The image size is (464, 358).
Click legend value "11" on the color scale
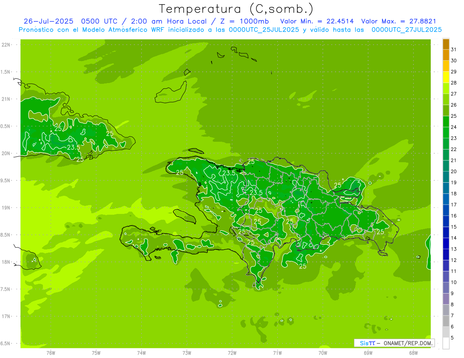click(x=454, y=271)
